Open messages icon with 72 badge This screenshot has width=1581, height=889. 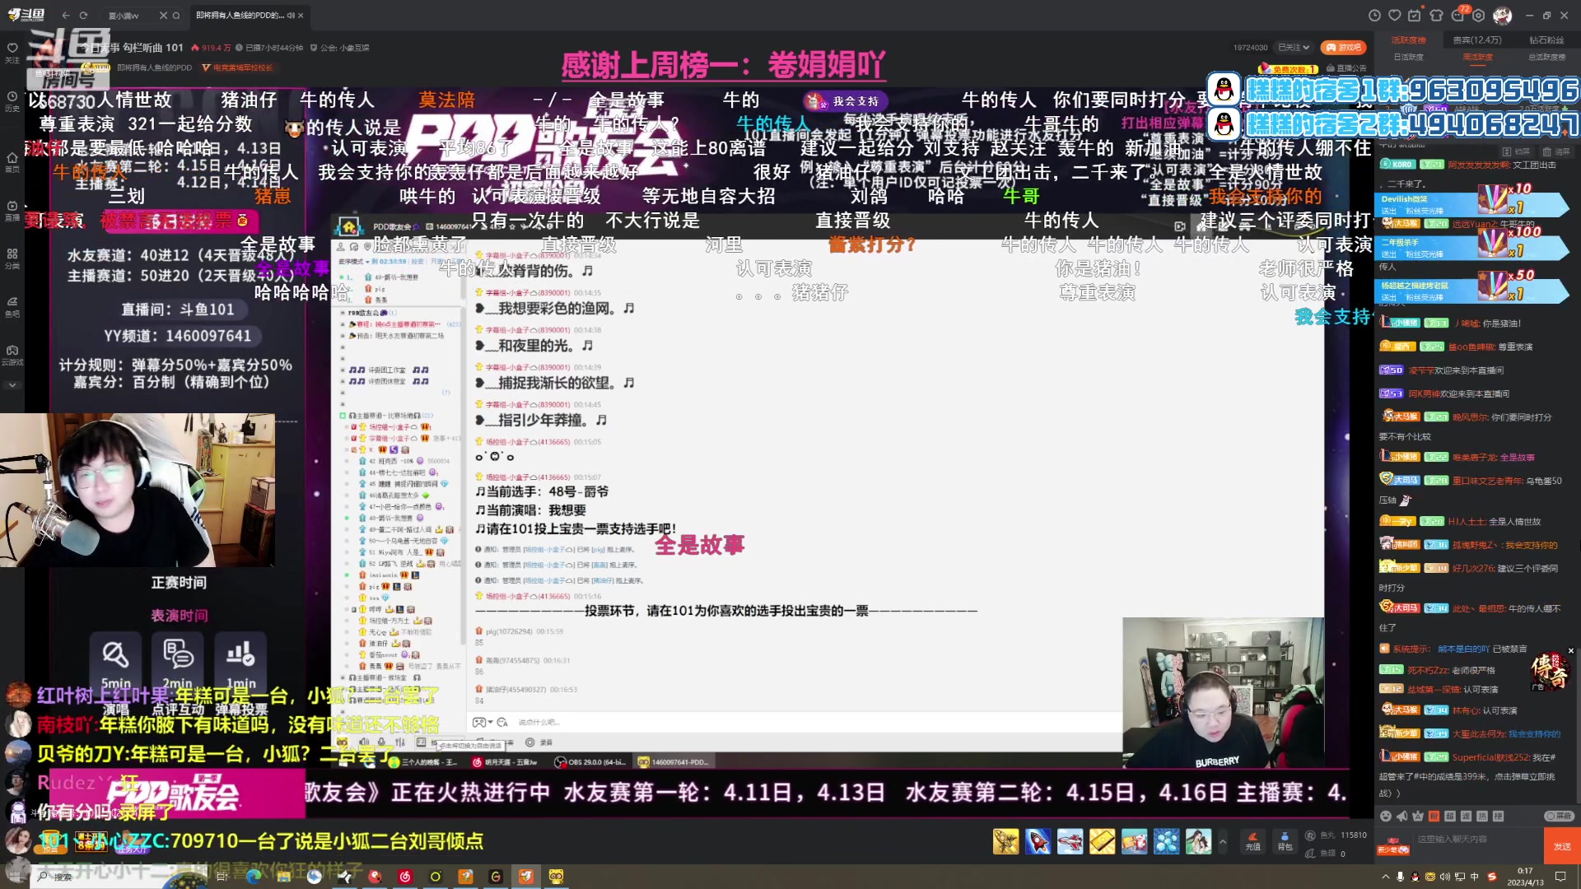click(x=1458, y=16)
